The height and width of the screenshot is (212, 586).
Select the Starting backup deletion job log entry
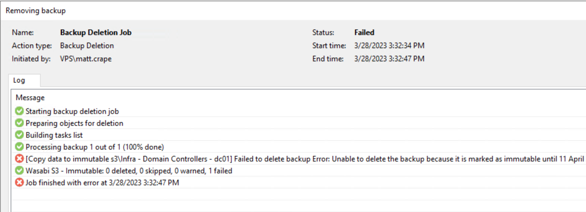[298, 111]
